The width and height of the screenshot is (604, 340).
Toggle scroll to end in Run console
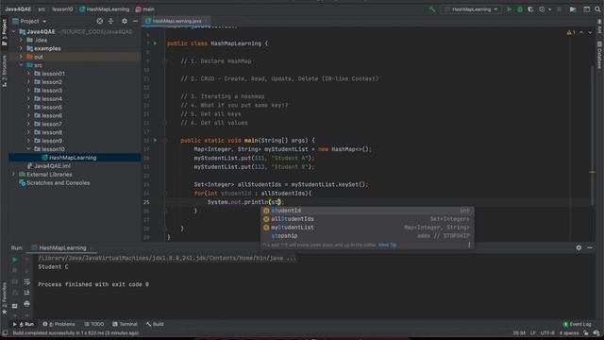coord(26,293)
